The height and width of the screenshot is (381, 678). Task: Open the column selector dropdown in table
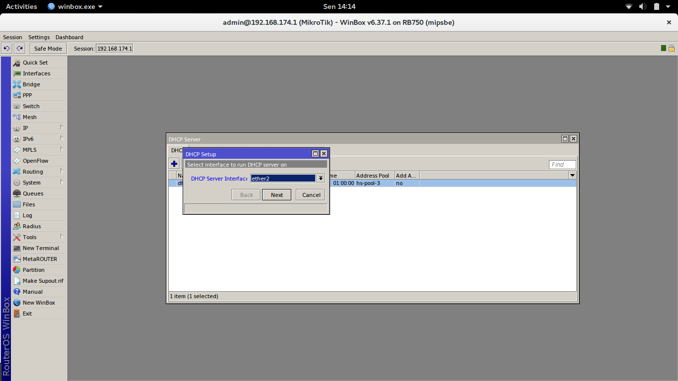572,175
